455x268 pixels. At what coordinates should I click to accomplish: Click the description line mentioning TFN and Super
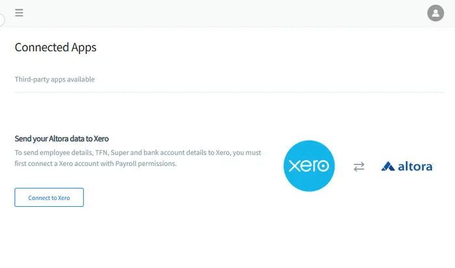(x=138, y=152)
